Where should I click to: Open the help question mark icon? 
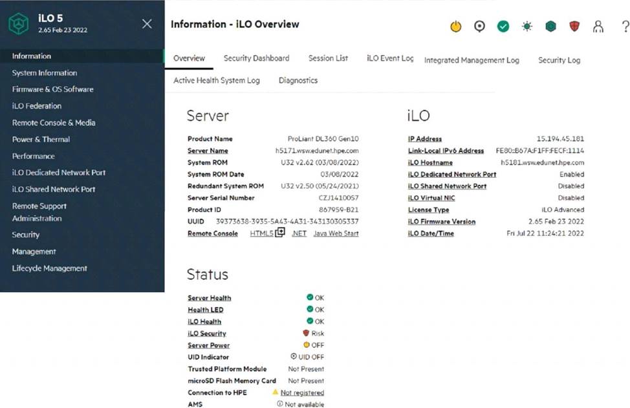point(625,27)
